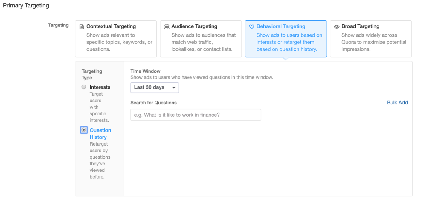Click the Time Window dropdown arrow
The height and width of the screenshot is (200, 421).
[173, 87]
